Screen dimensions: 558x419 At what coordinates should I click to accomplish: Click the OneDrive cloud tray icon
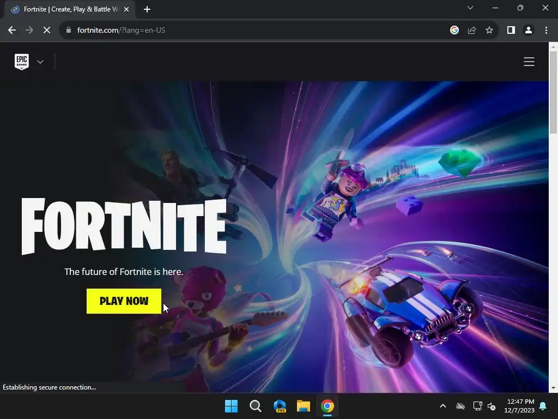[460, 406]
